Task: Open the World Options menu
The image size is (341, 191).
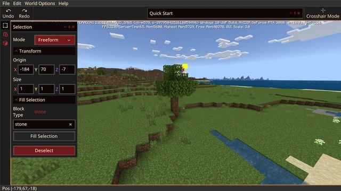Action: pyautogui.click(x=39, y=4)
